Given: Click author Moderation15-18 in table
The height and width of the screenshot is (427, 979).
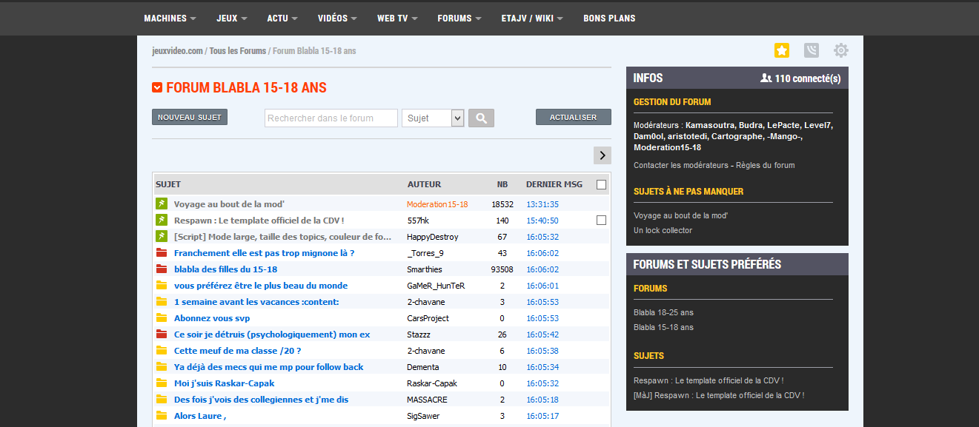Looking at the screenshot, I should pyautogui.click(x=437, y=204).
